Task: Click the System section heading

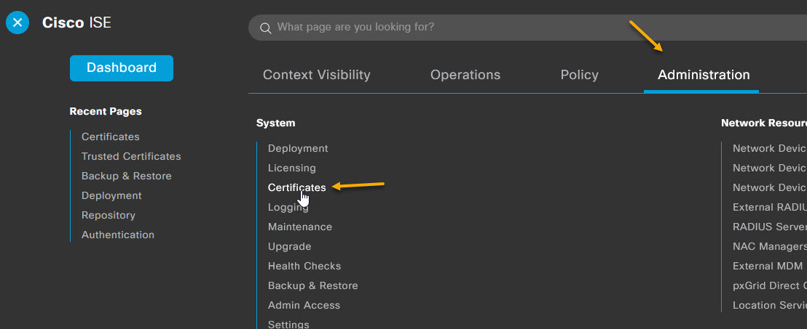Action: pyautogui.click(x=276, y=123)
